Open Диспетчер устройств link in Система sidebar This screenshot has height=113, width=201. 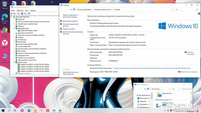pyautogui.click(x=70, y=21)
